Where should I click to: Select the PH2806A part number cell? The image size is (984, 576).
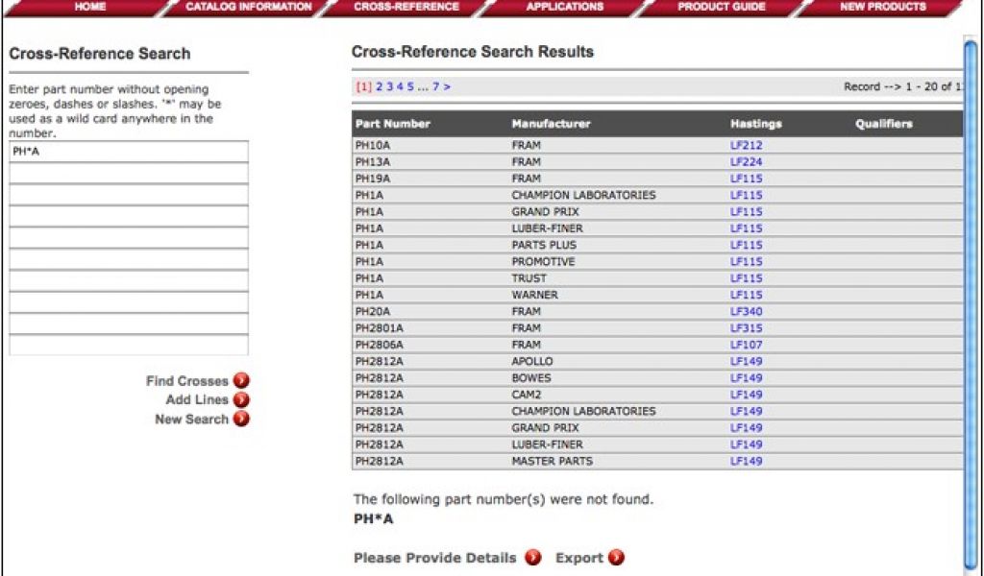click(x=379, y=345)
